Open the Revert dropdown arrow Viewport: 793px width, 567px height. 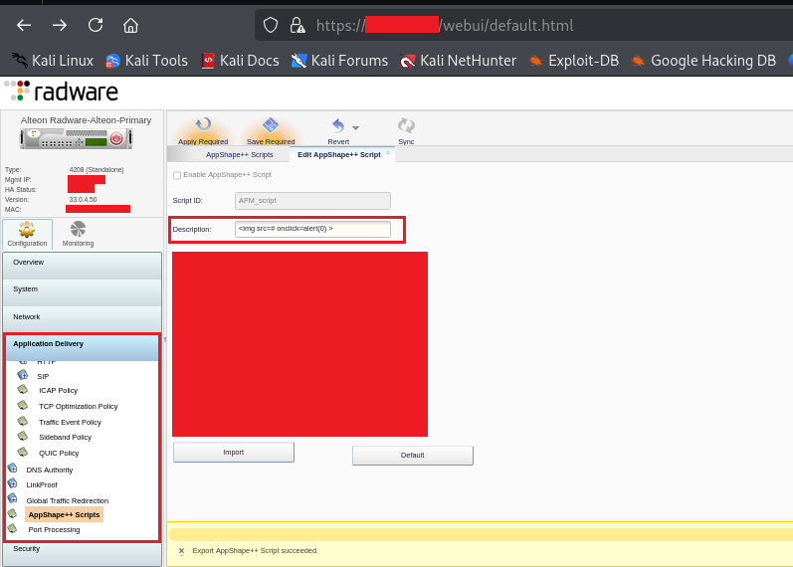pos(355,127)
